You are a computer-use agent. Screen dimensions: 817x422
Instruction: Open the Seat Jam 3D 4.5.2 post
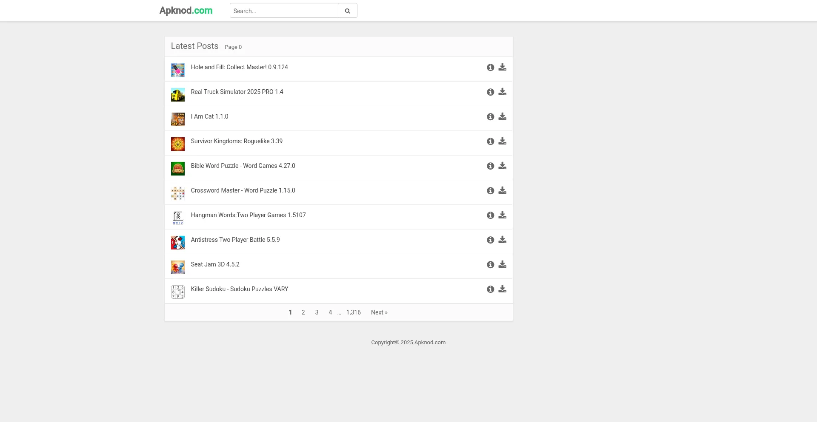[215, 264]
